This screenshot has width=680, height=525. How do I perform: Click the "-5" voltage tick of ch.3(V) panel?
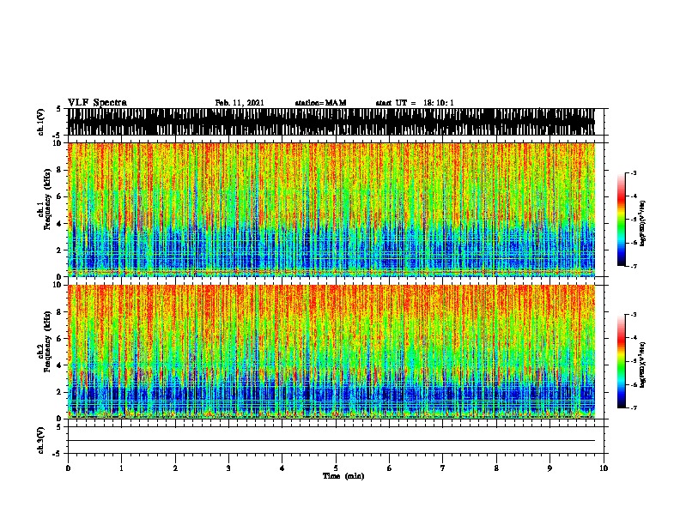58,454
